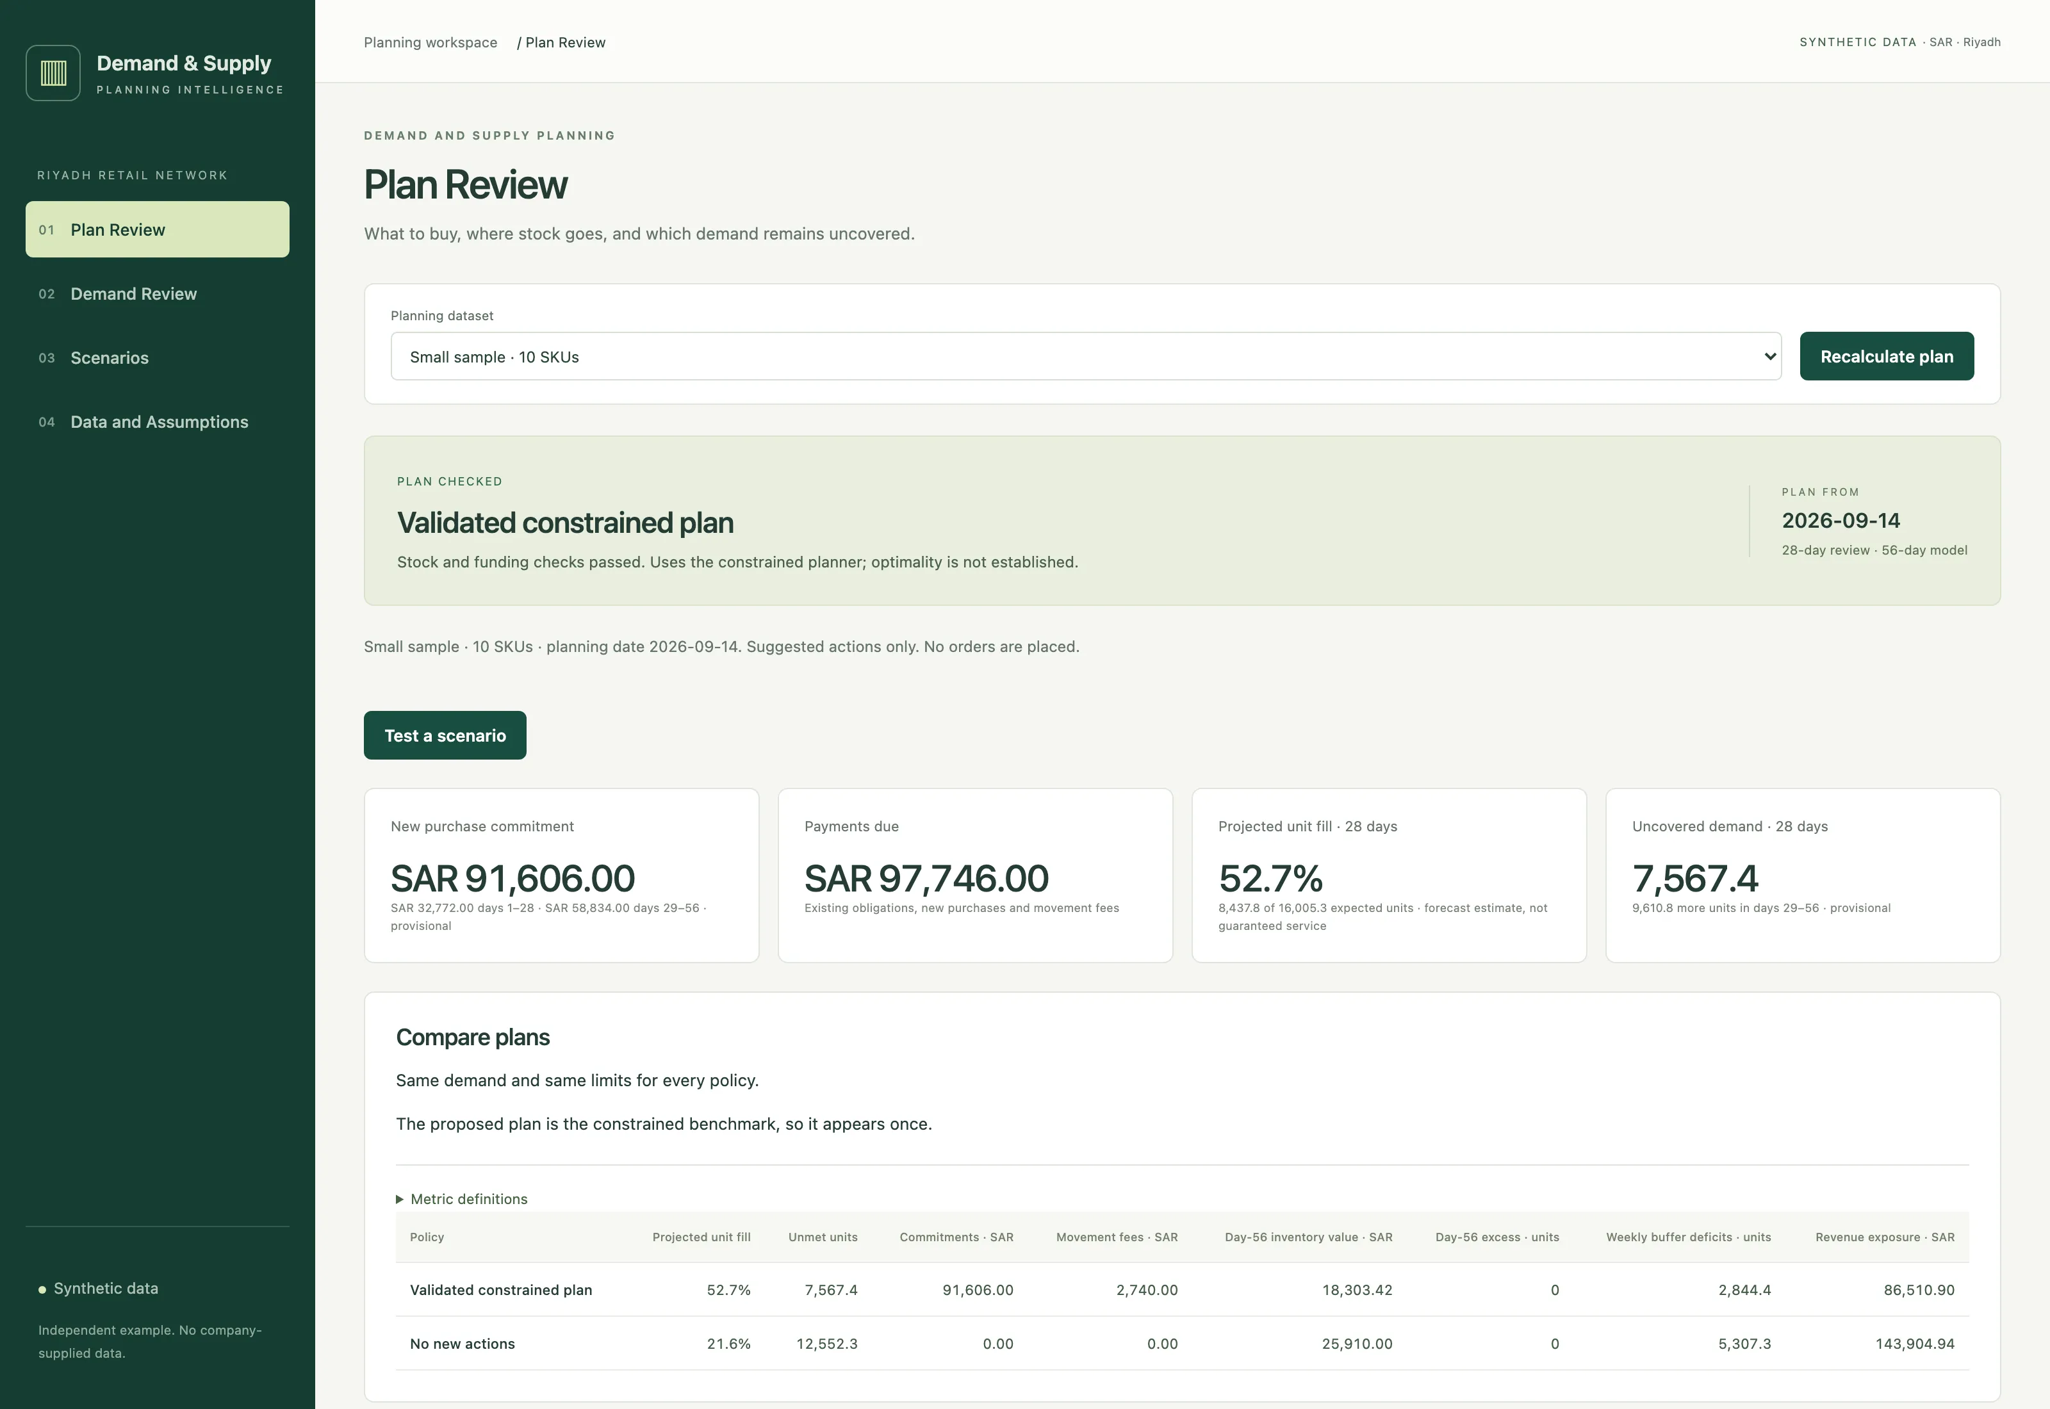
Task: Click the 2,740.00 movement fees cell
Action: (1147, 1290)
